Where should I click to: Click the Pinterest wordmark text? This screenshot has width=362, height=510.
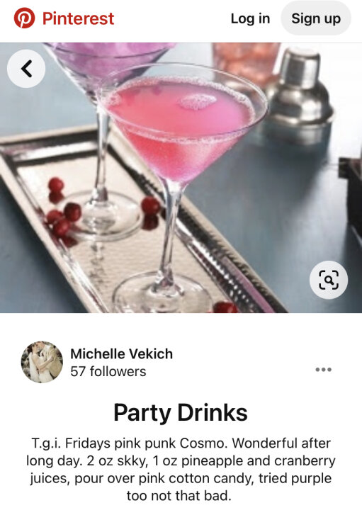pyautogui.click(x=78, y=18)
